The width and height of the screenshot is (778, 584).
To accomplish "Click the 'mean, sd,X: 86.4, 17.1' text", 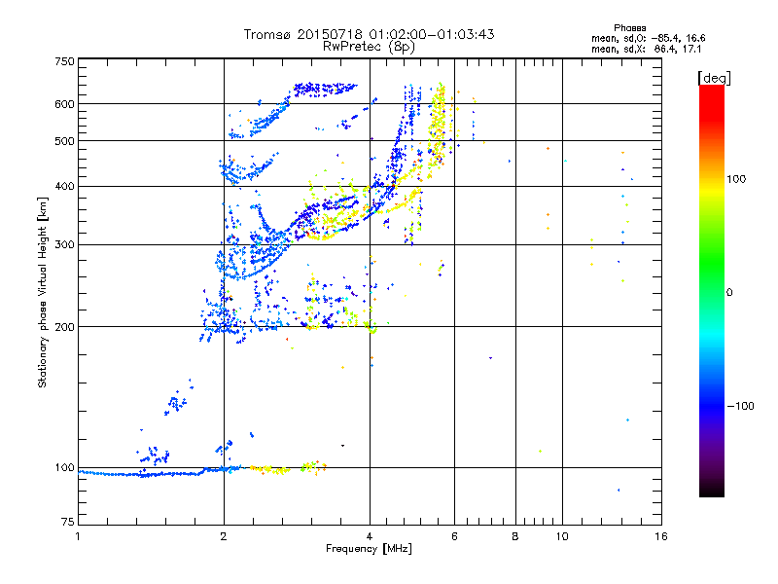I will [646, 49].
